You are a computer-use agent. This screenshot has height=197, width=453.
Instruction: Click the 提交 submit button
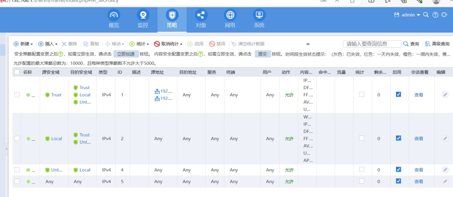(263, 54)
